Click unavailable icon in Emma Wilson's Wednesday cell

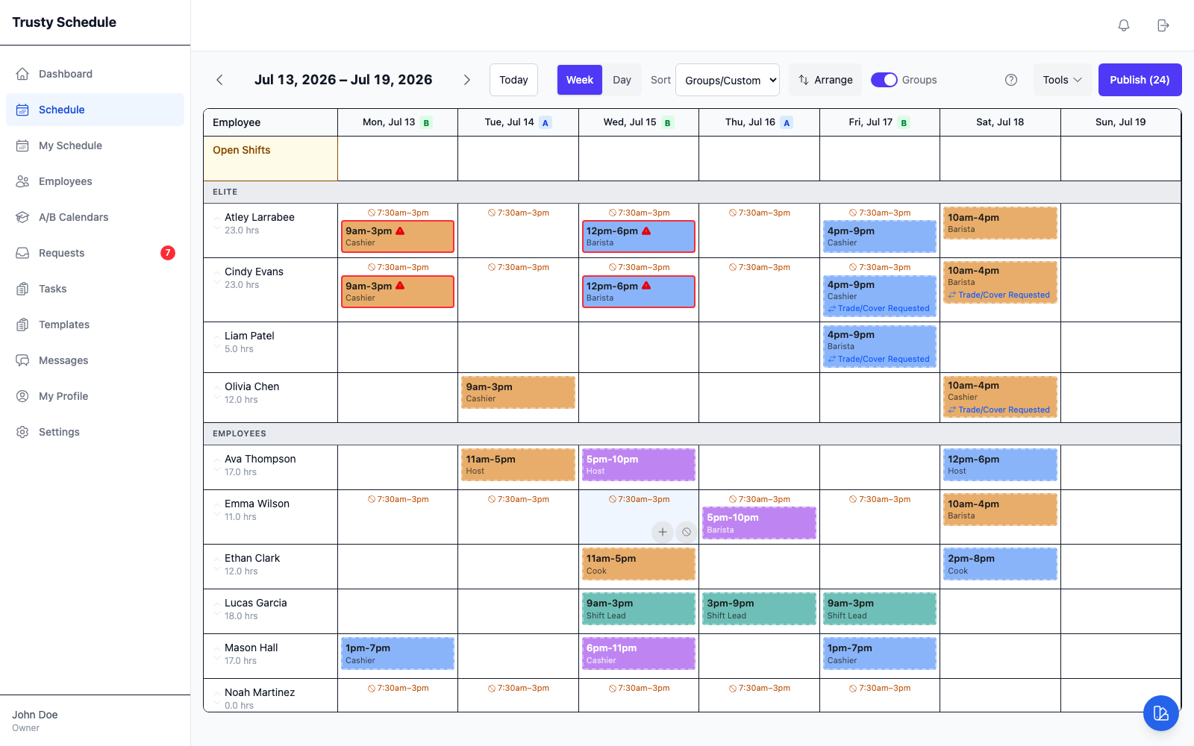[x=687, y=532]
